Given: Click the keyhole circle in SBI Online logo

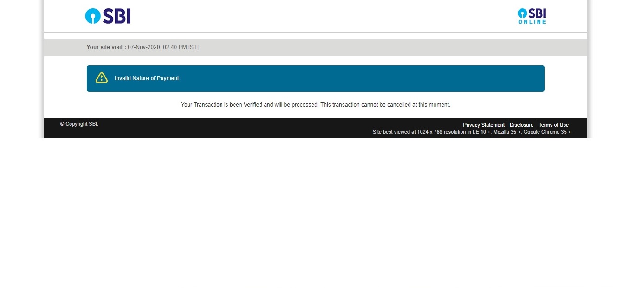Looking at the screenshot, I should click(x=522, y=13).
